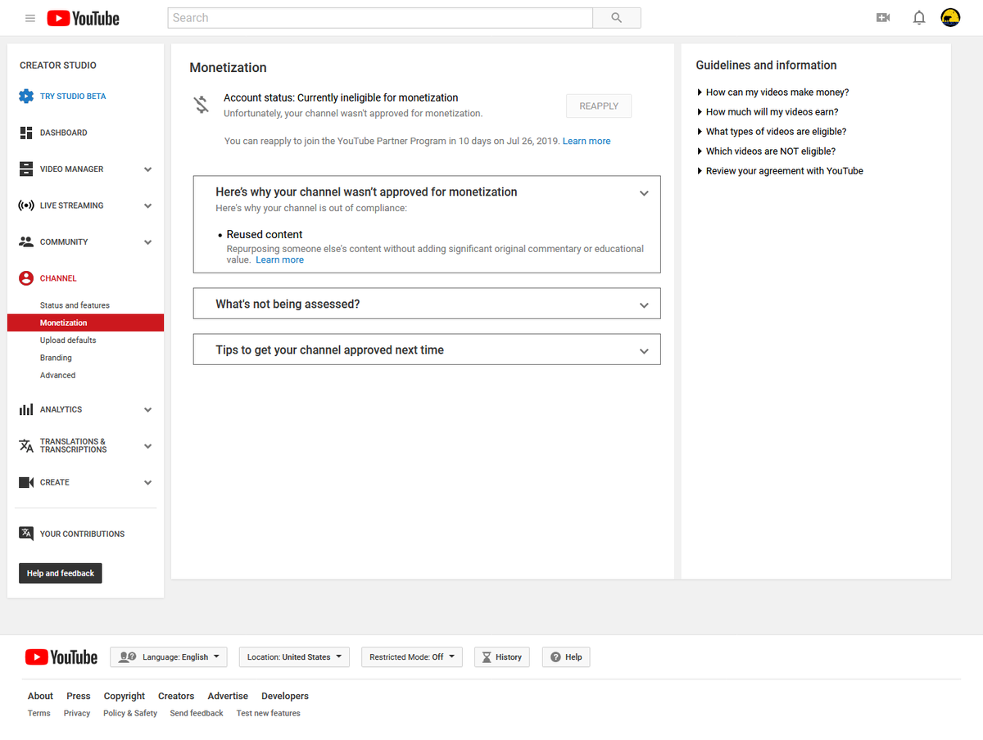Screen dimensions: 983x740
Task: Open the Send feedback footer link
Action: point(197,713)
